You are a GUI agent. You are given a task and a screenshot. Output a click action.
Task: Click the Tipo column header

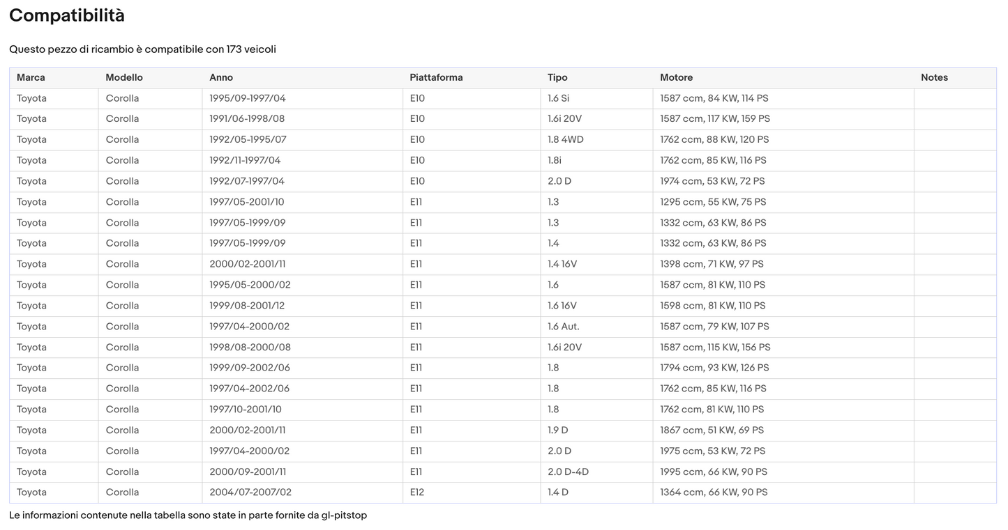tap(557, 77)
